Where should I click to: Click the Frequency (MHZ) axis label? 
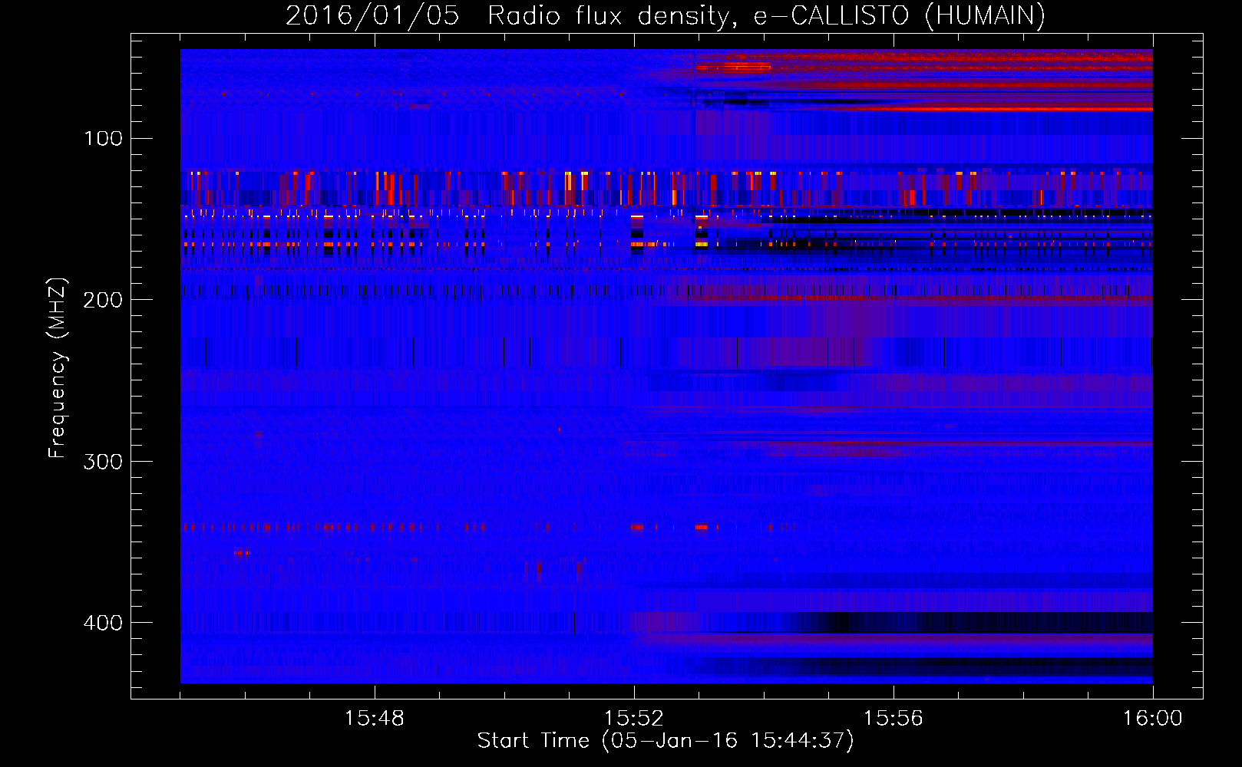pos(58,368)
